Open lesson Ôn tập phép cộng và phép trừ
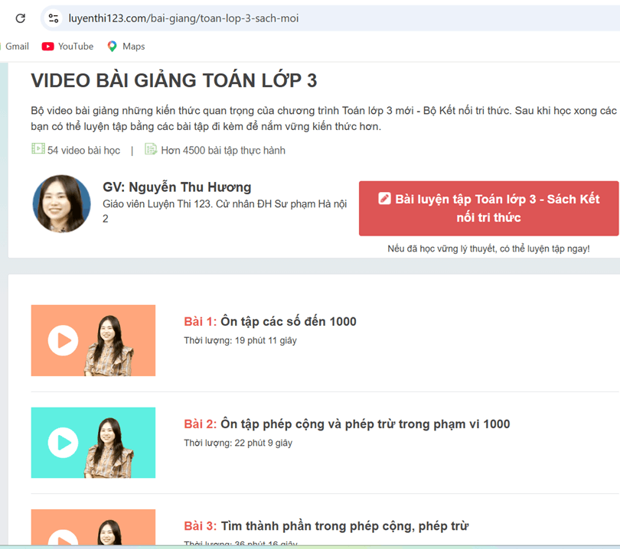The image size is (620, 549). (365, 424)
